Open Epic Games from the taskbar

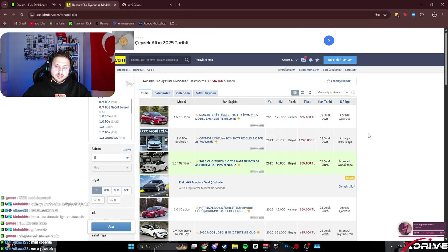(x=276, y=246)
